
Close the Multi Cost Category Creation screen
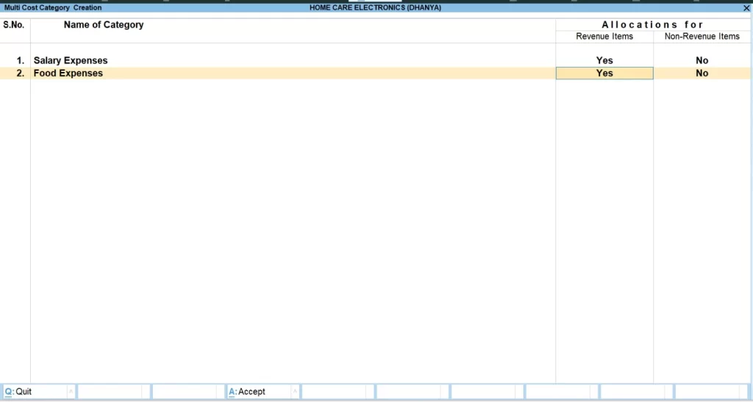(747, 7)
